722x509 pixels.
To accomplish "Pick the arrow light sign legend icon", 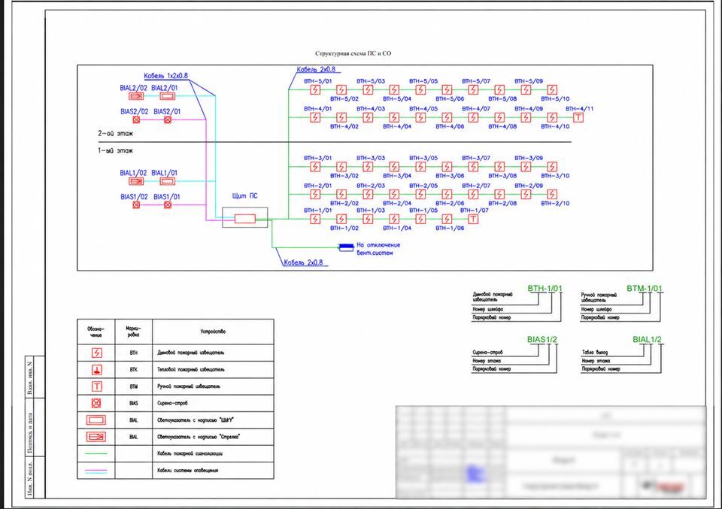I will 96,437.
